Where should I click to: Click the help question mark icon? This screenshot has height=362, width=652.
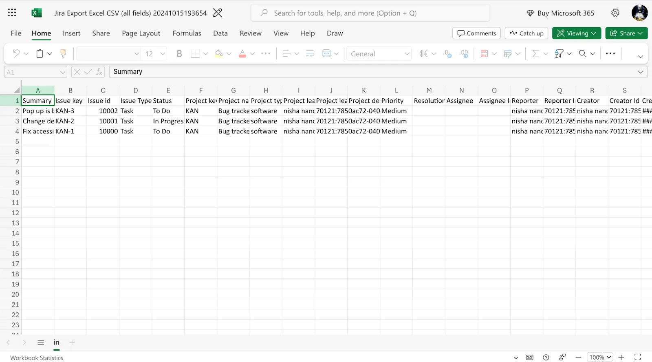click(546, 357)
